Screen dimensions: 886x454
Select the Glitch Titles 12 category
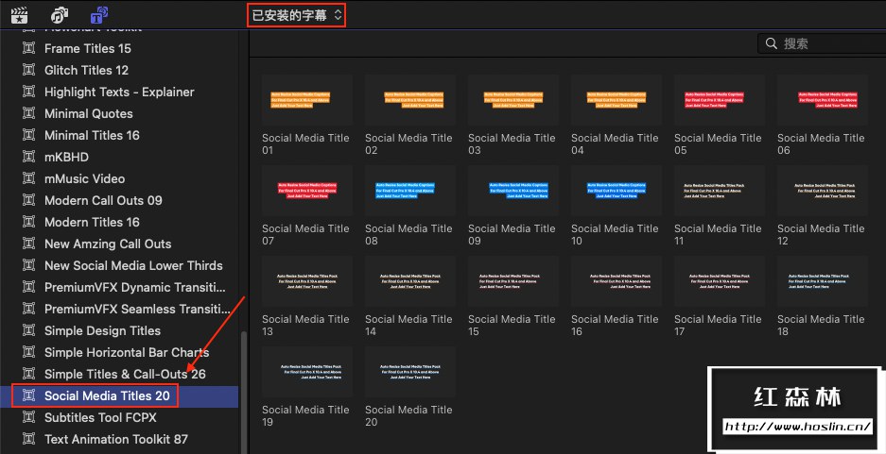86,70
